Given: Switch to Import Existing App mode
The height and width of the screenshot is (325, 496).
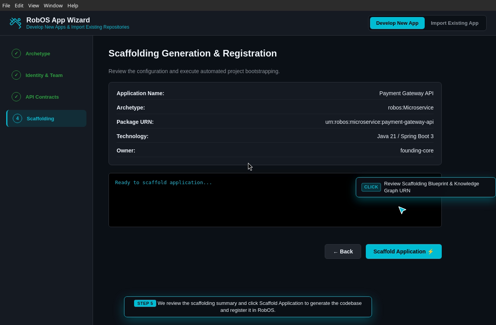Looking at the screenshot, I should point(455,23).
